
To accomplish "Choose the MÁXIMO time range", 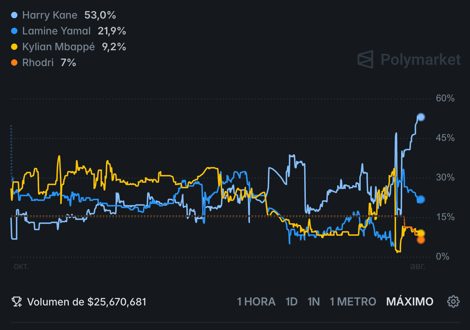I will pos(410,302).
